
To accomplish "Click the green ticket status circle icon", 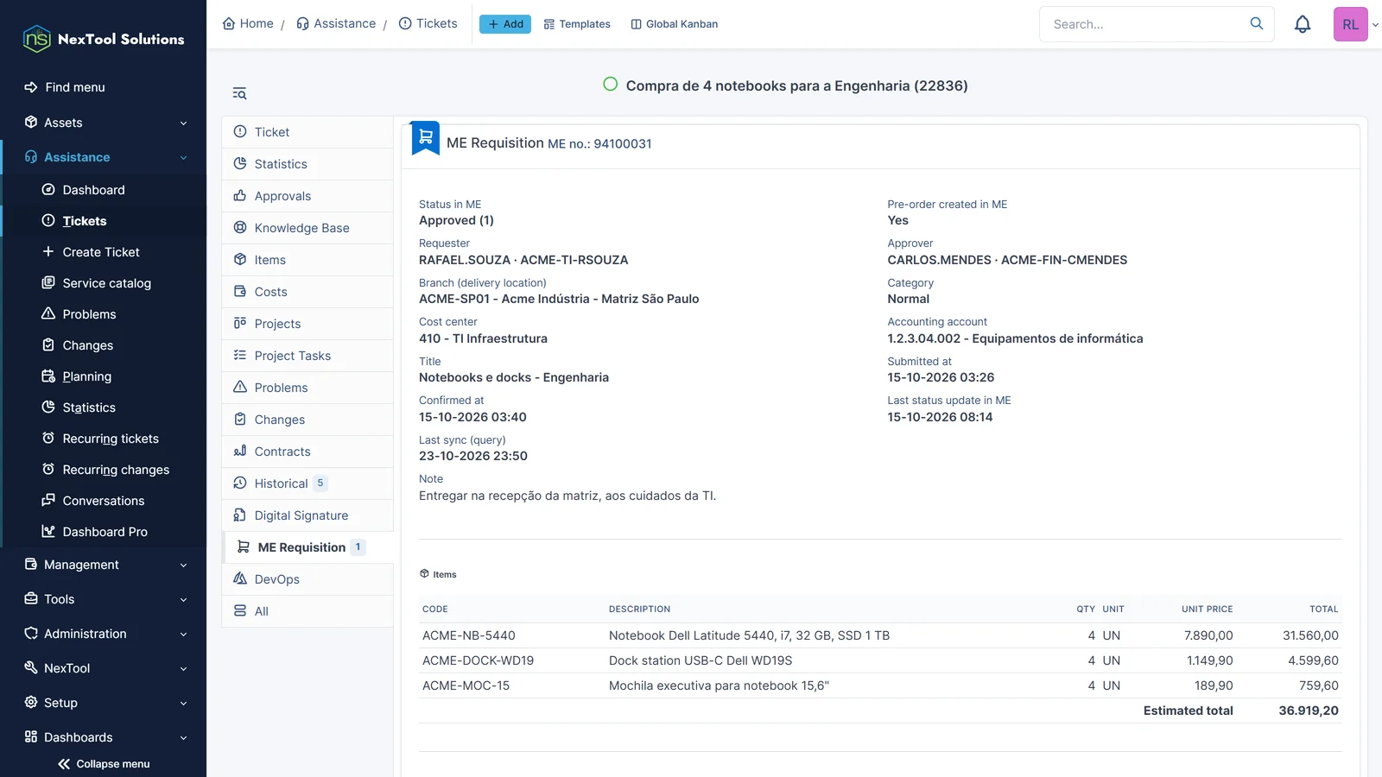I will [x=610, y=85].
